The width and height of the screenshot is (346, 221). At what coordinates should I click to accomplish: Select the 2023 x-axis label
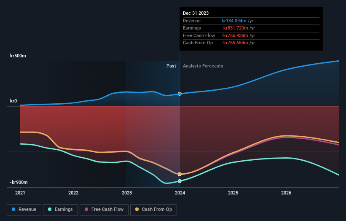point(127,193)
